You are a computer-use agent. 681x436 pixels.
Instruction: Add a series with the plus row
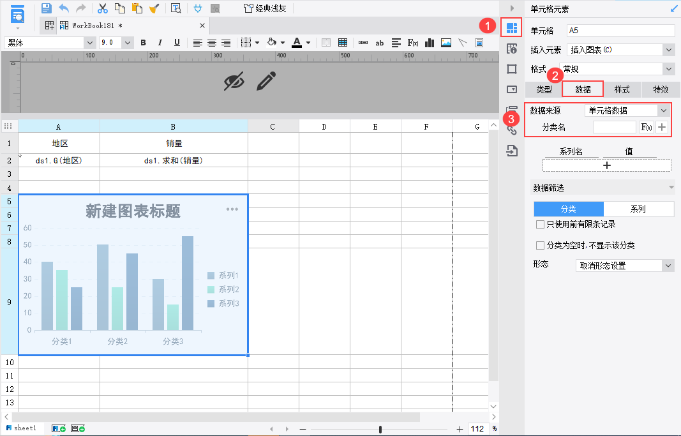point(607,165)
